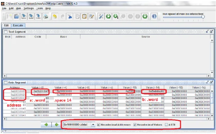Maximize the Data Segment panel
This screenshot has height=134, width=216.
coord(212,82)
